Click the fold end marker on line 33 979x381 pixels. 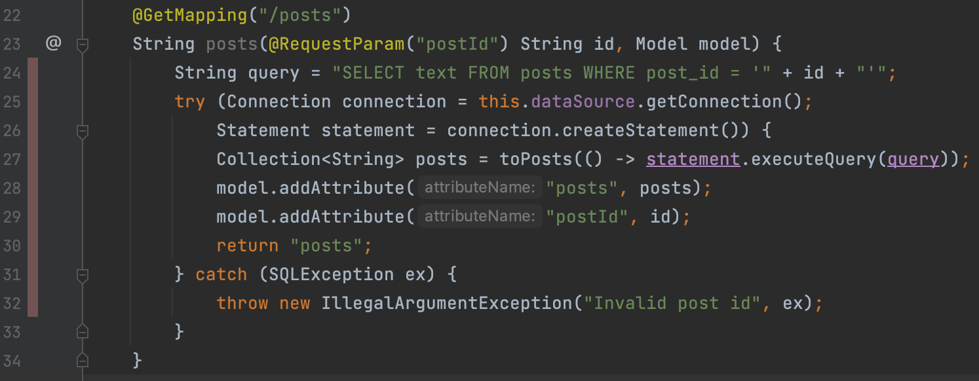tap(83, 331)
